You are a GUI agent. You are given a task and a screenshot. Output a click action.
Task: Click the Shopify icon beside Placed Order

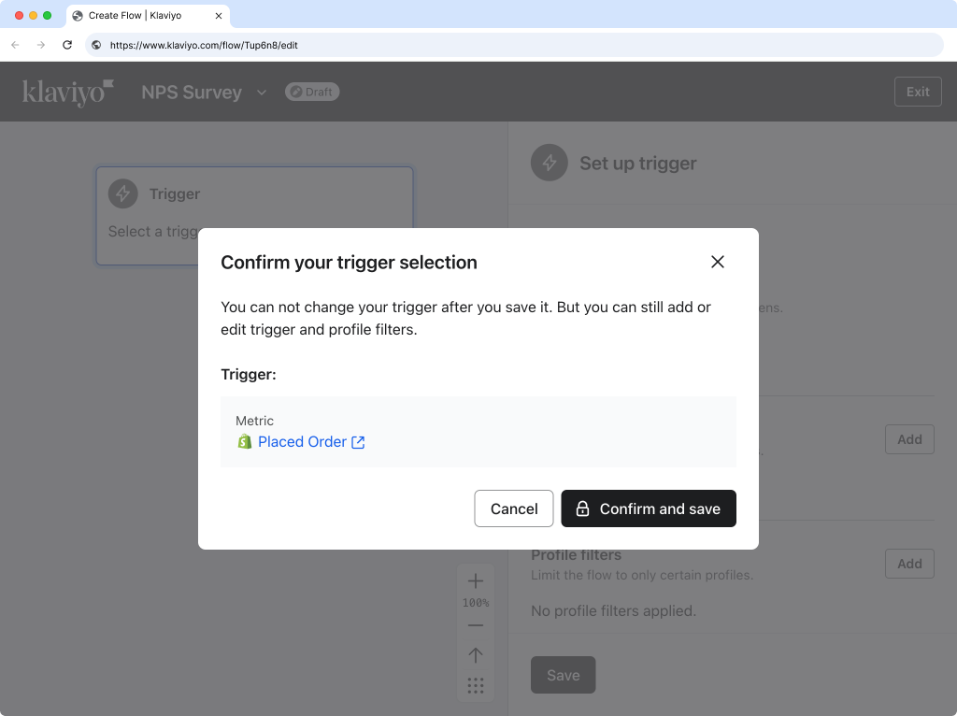[244, 441]
